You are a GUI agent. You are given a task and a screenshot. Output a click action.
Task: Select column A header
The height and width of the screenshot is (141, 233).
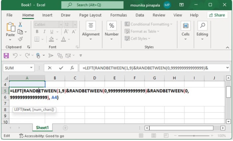point(27,78)
